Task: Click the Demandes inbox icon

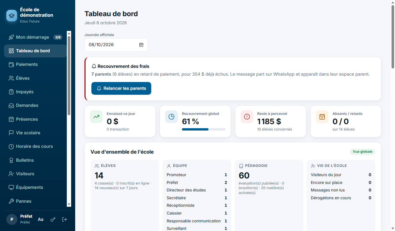Action: tap(11, 105)
